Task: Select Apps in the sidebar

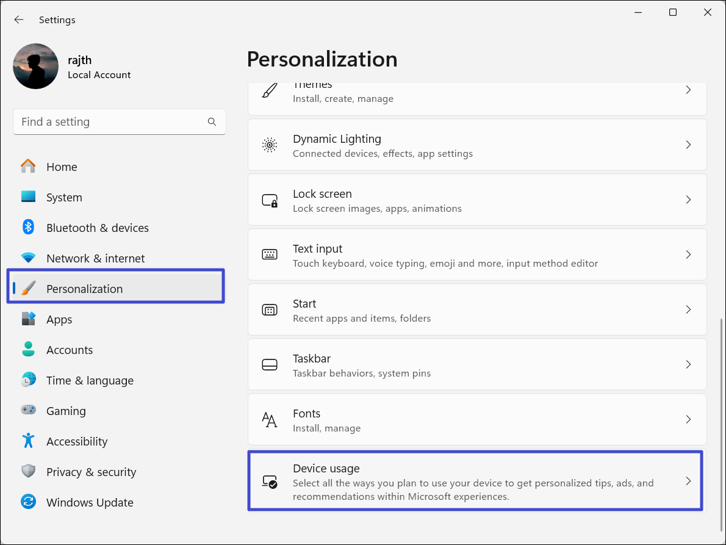Action: pos(59,319)
